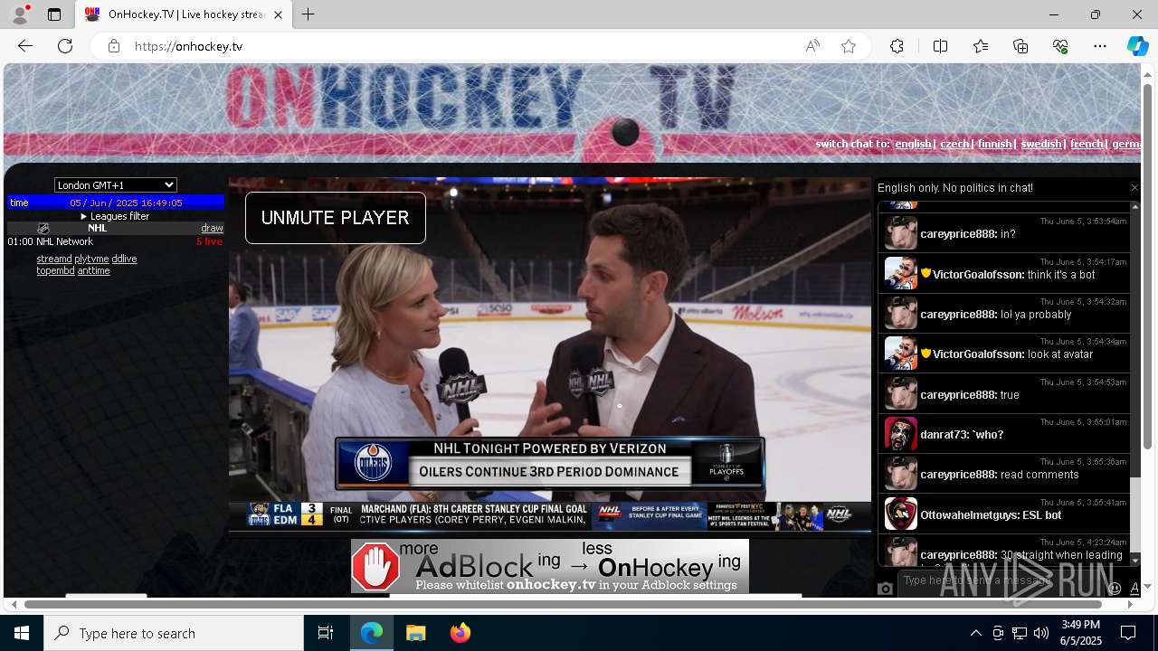Open the browser profile icon
The width and height of the screenshot is (1158, 651).
20,14
